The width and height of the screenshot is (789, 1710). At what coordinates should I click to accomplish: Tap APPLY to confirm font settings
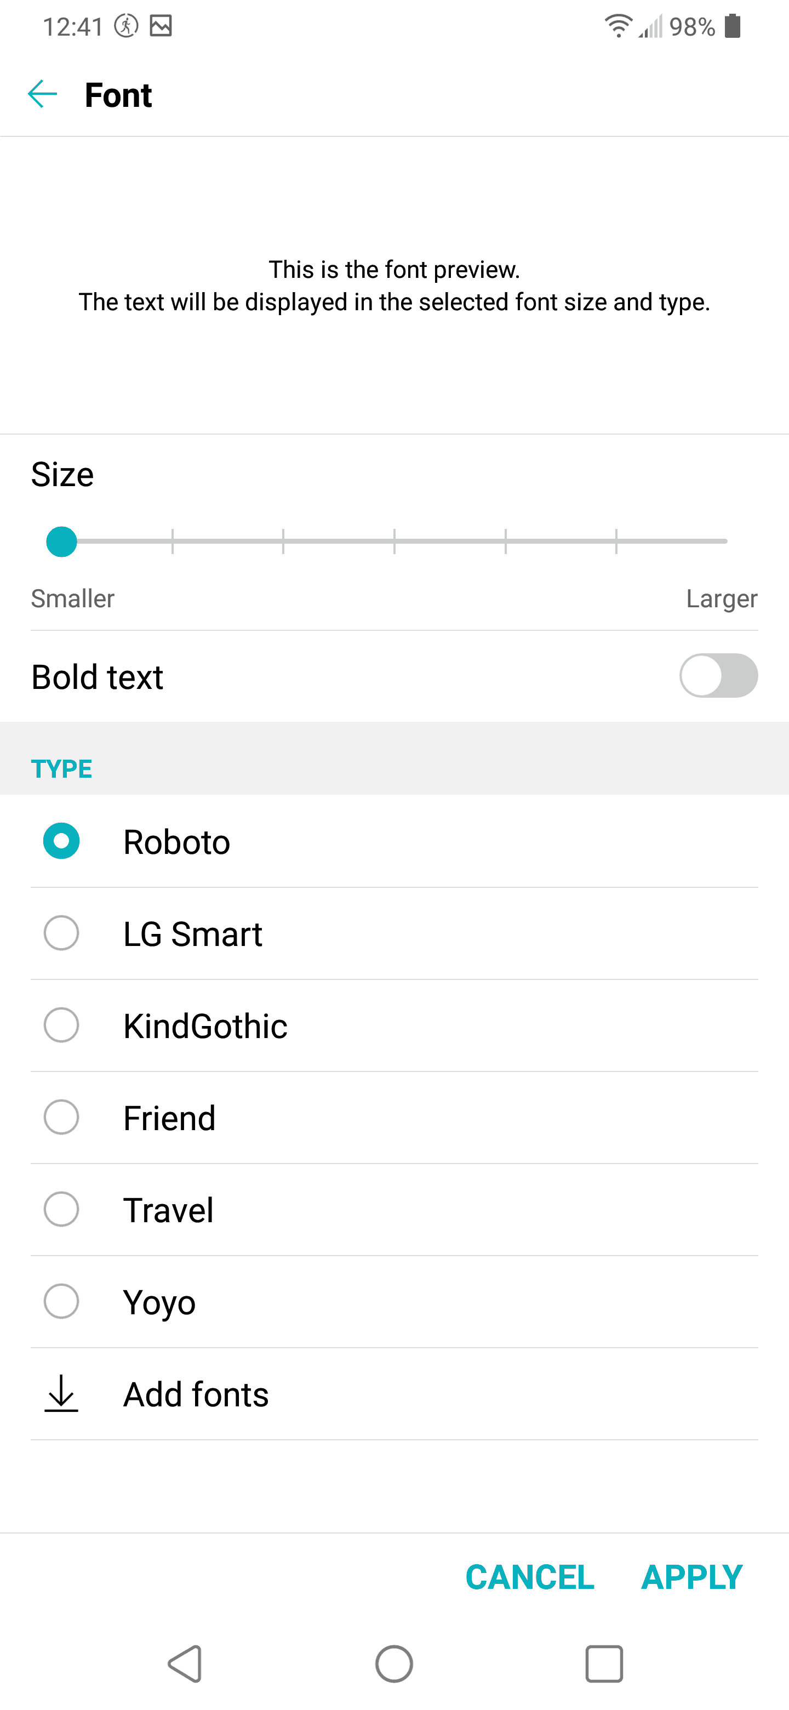pyautogui.click(x=691, y=1577)
